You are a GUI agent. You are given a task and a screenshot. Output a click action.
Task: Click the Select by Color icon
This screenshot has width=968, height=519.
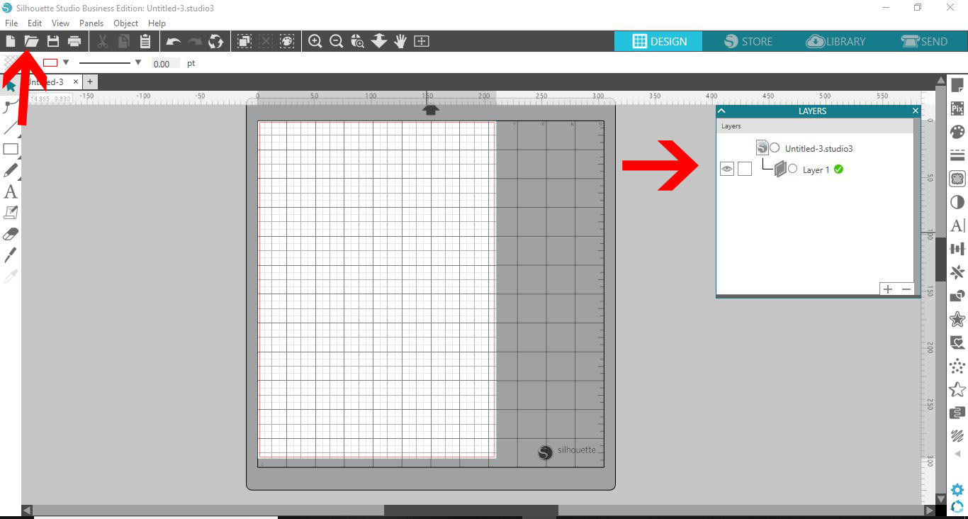[287, 41]
